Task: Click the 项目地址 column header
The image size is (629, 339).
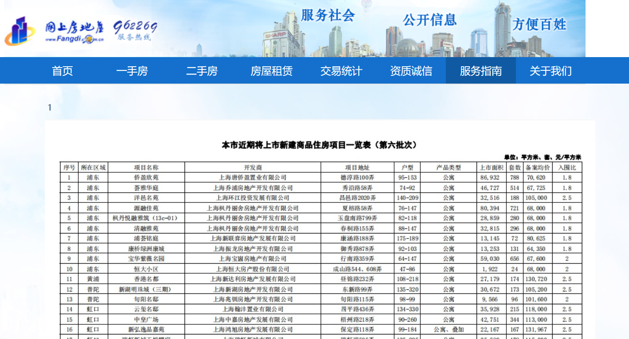Action: [357, 168]
